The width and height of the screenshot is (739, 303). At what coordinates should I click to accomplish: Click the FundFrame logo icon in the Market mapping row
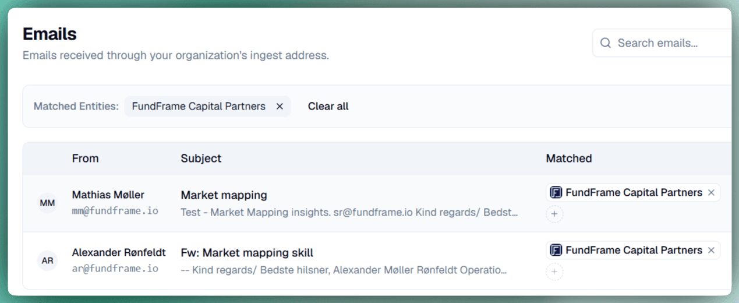coord(556,193)
